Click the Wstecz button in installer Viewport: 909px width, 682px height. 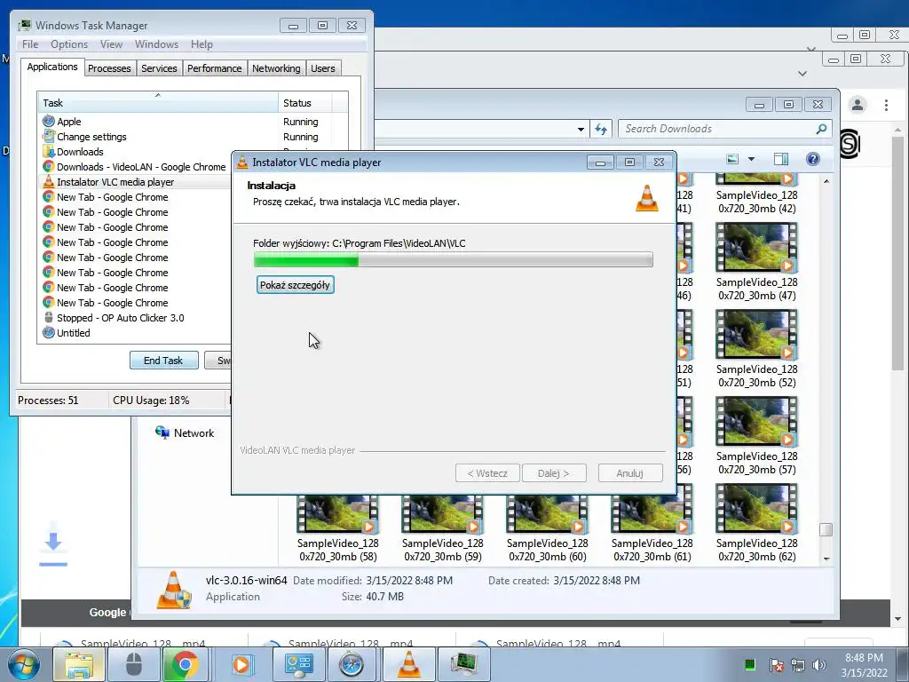[487, 473]
